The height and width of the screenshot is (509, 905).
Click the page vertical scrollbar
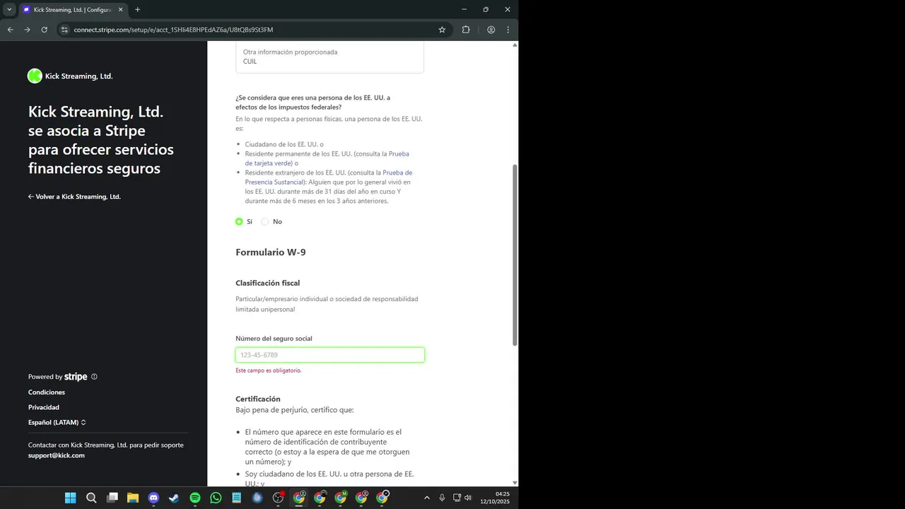pos(515,255)
